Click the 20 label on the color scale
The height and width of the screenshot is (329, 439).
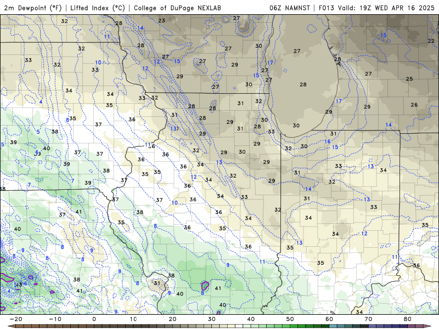pos(172,319)
